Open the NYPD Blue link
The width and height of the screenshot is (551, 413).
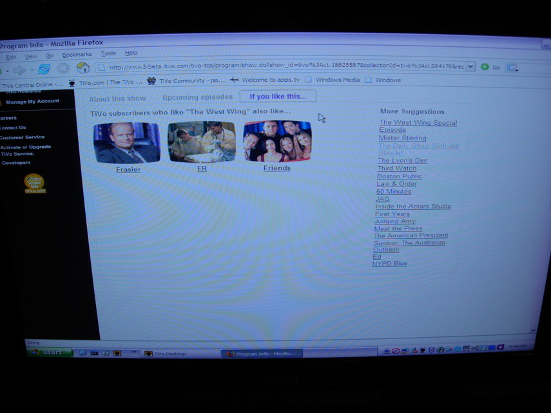click(389, 264)
